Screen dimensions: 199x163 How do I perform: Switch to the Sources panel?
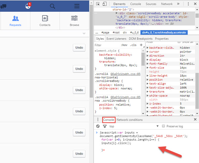151,4
